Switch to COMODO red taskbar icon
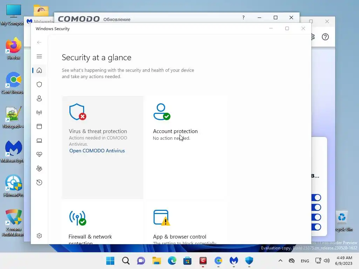The image size is (359, 269). click(x=203, y=261)
